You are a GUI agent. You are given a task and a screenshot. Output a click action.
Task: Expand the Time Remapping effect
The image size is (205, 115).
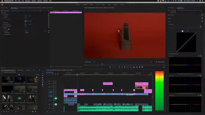1,34
